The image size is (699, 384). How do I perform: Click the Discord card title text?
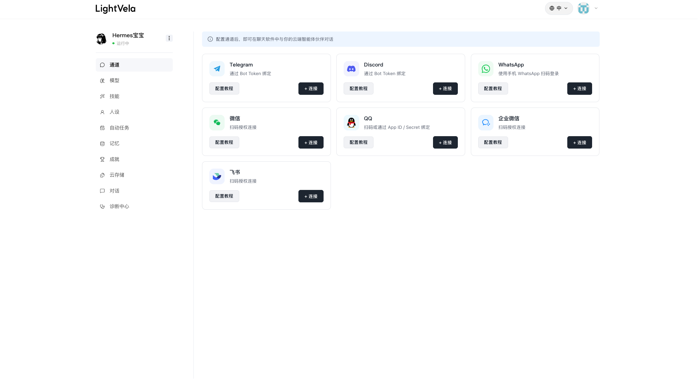374,65
